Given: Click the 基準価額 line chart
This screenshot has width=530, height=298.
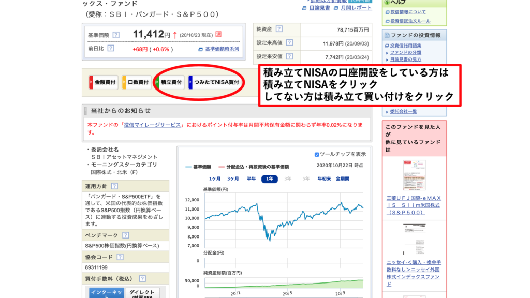Looking at the screenshot, I should click(x=284, y=220).
